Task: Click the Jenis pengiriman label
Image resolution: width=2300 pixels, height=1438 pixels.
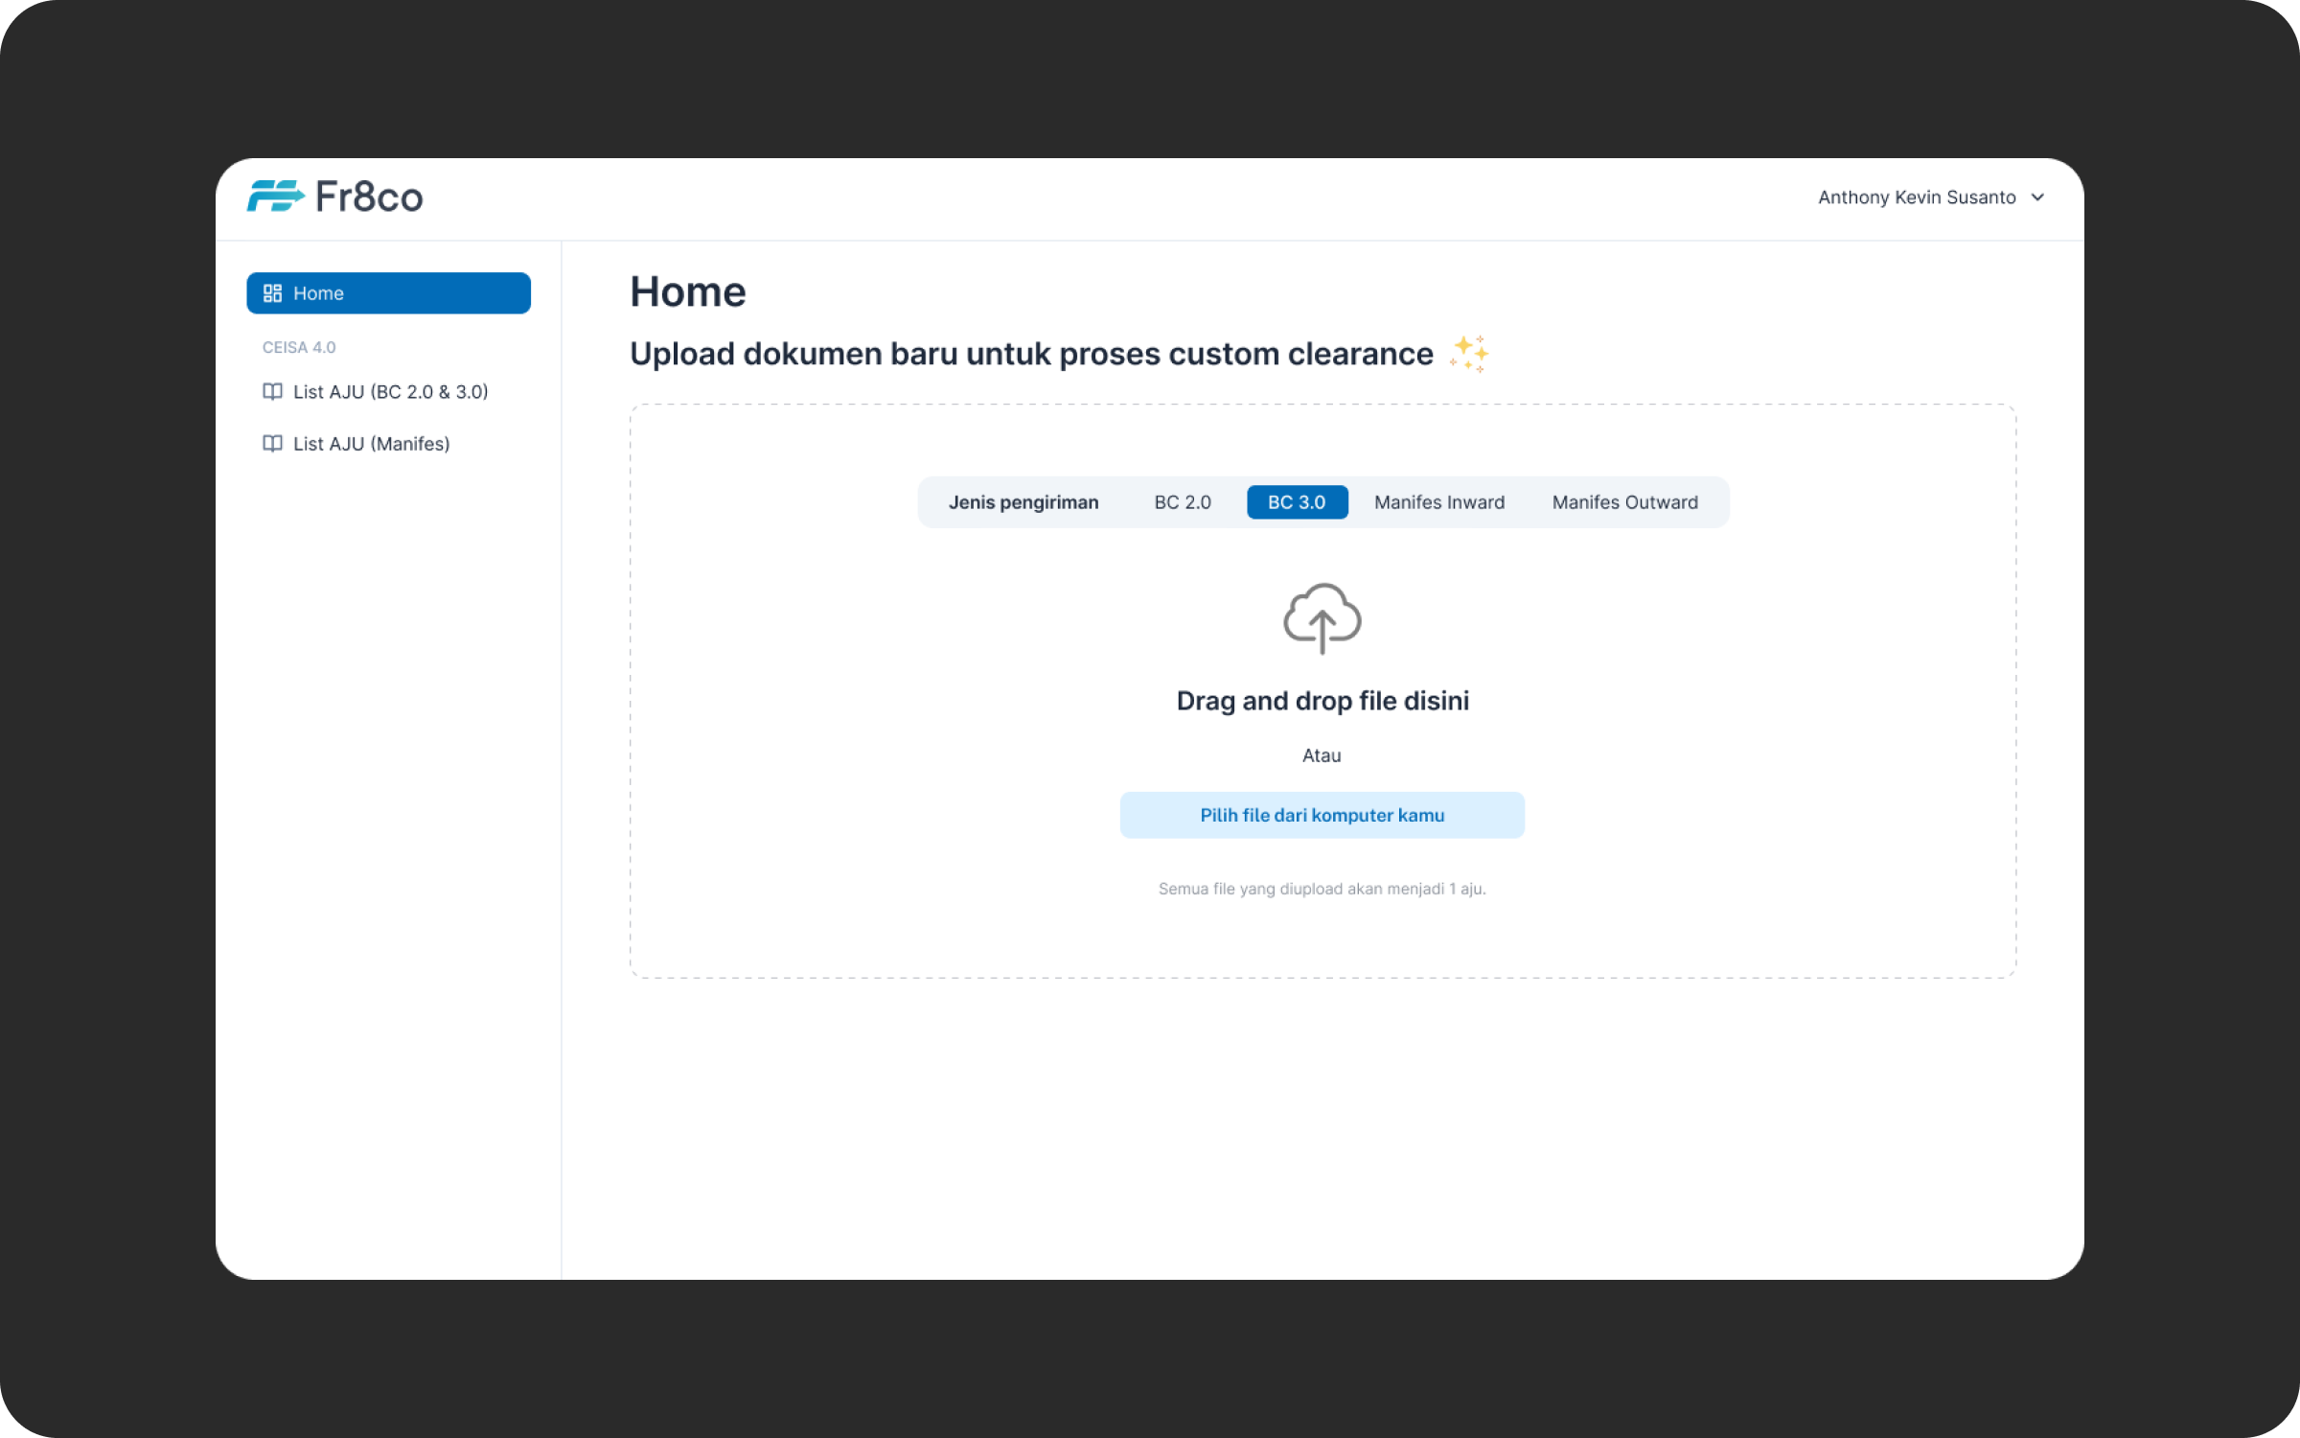Action: [1023, 502]
